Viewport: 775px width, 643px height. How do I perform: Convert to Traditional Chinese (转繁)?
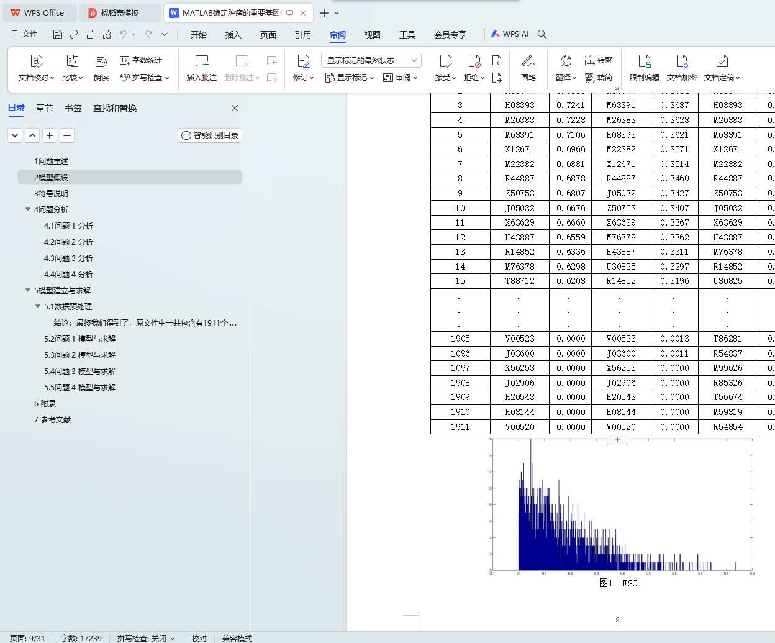pos(599,60)
